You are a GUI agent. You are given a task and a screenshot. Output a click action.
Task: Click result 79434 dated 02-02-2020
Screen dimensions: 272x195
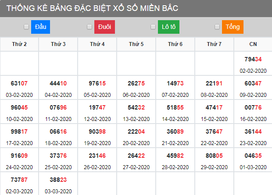pyautogui.click(x=253, y=59)
